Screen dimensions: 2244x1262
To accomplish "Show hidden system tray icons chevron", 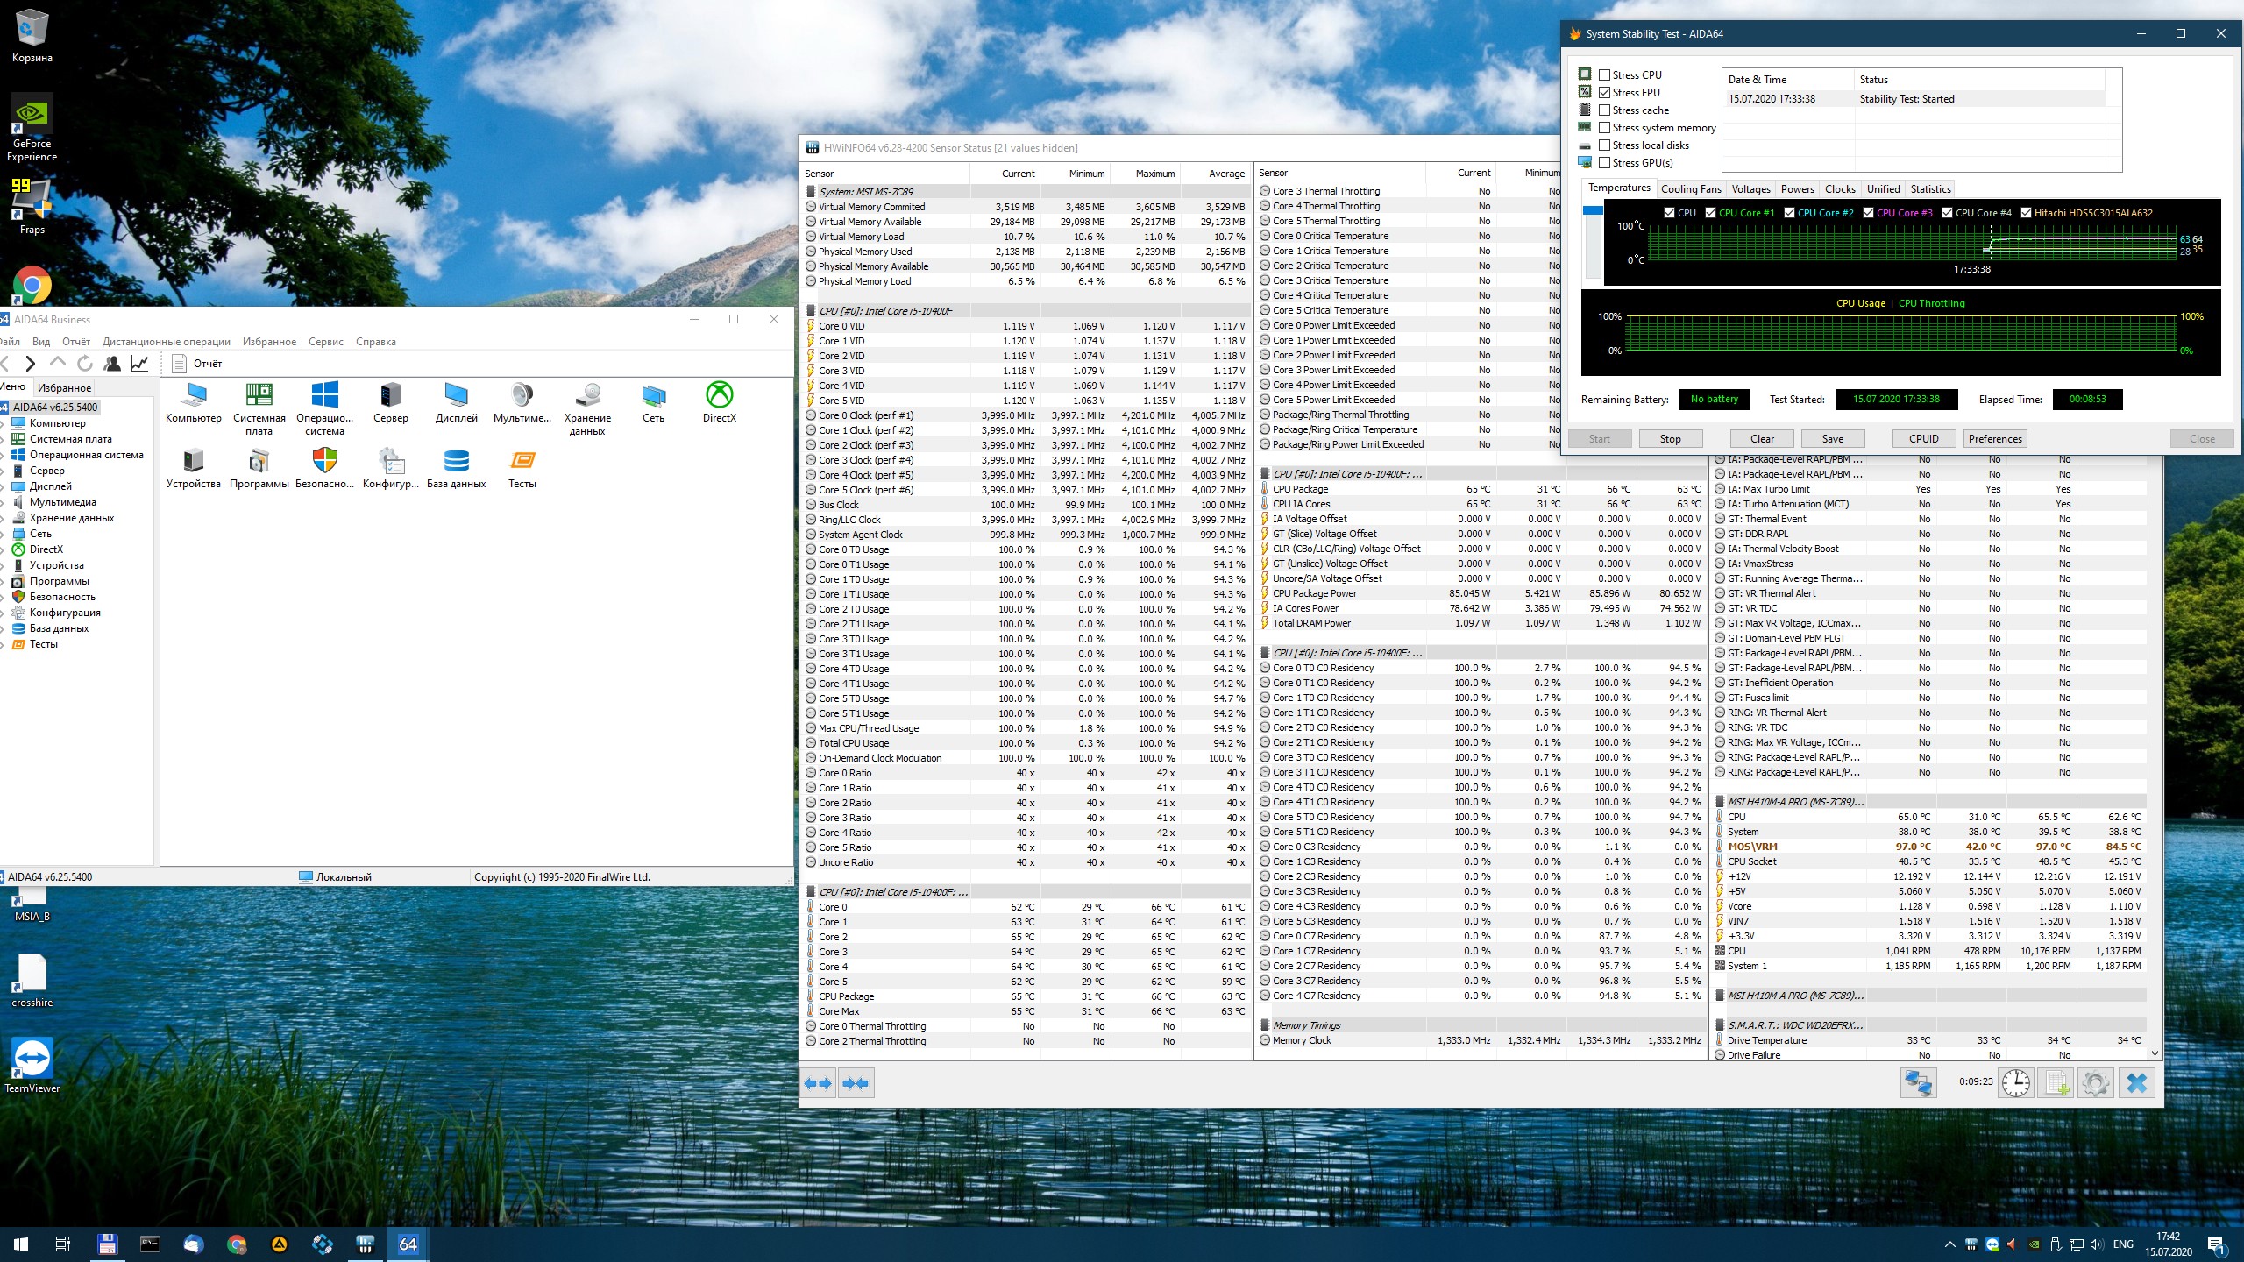I will pos(1949,1244).
